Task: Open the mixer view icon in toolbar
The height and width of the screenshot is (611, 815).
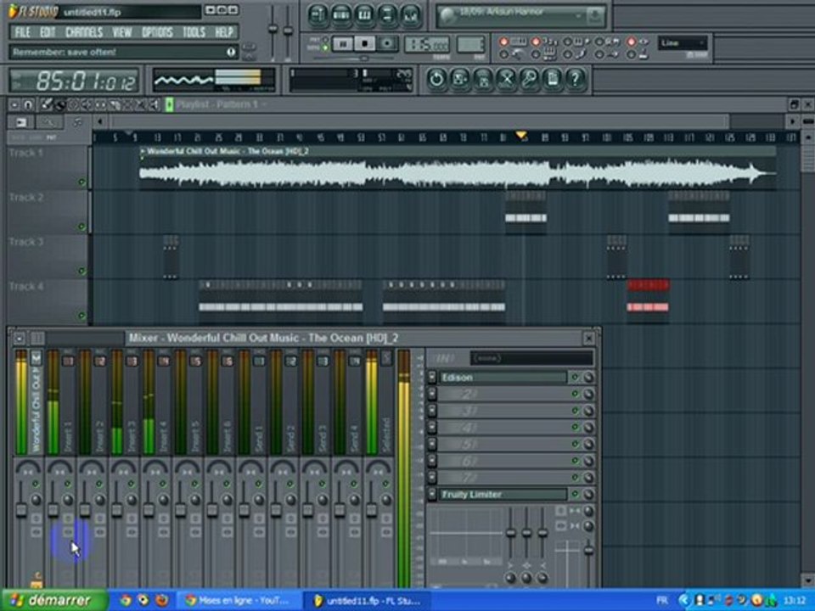Action: (411, 15)
